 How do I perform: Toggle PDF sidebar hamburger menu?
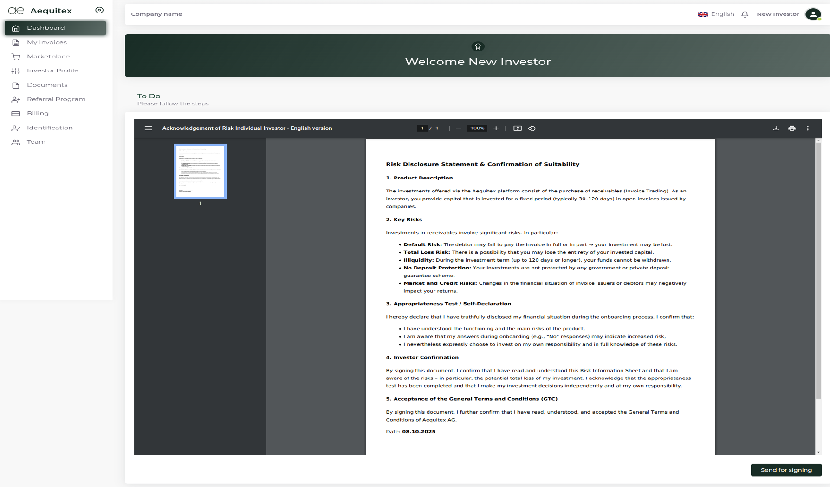click(148, 128)
